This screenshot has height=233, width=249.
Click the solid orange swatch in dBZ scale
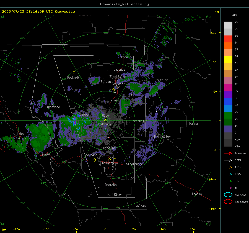pyautogui.click(x=228, y=46)
